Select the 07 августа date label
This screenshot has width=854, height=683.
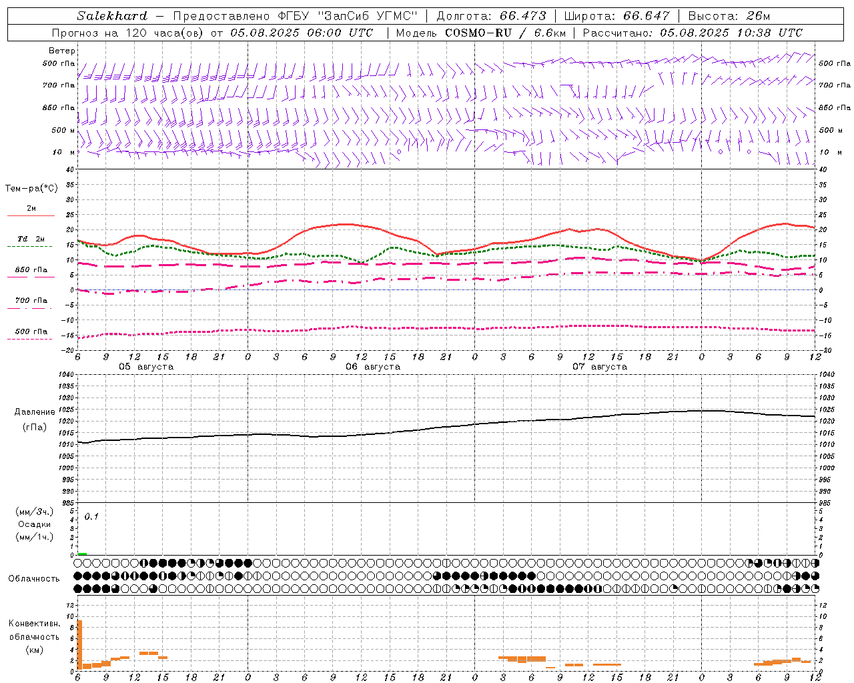[600, 367]
